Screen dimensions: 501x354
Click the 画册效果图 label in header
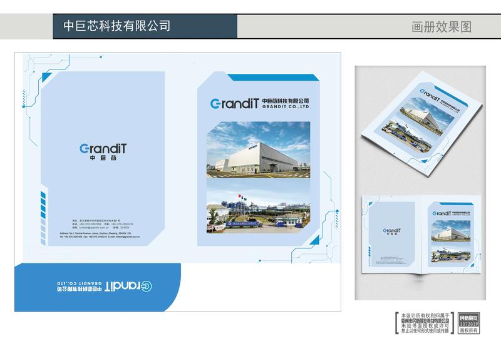click(442, 27)
